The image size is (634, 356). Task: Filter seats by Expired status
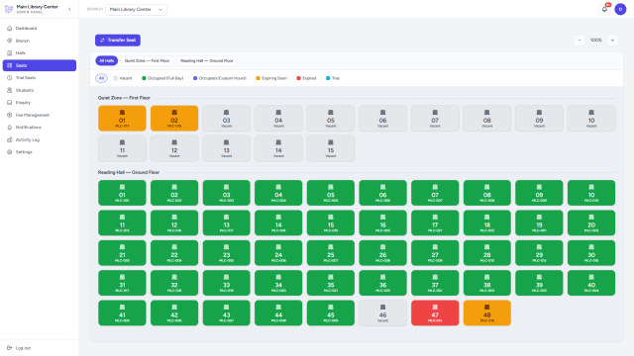(x=306, y=78)
